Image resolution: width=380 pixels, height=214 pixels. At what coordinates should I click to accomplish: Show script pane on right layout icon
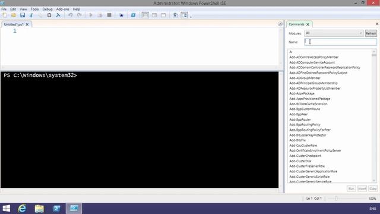click(154, 15)
